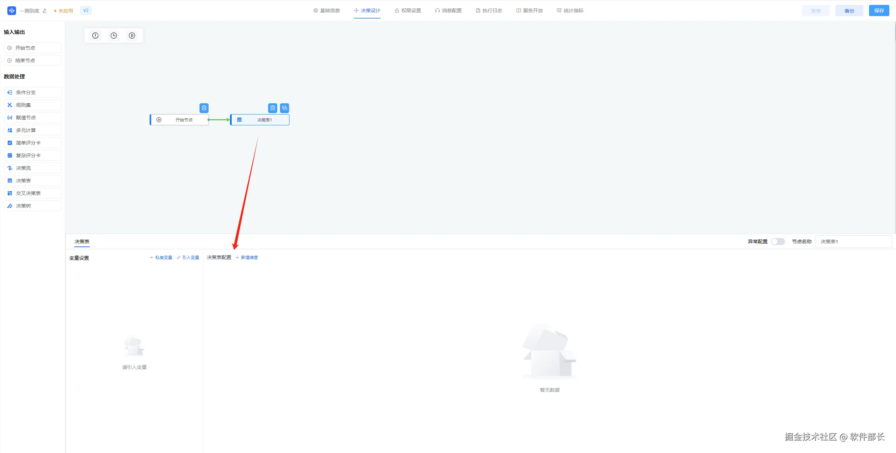Viewport: 896px width, 453px height.
Task: Click the delete icon above 开始节点
Action: click(x=204, y=108)
